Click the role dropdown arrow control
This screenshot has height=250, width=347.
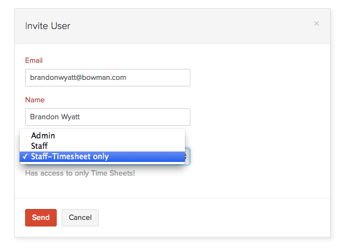pos(187,156)
